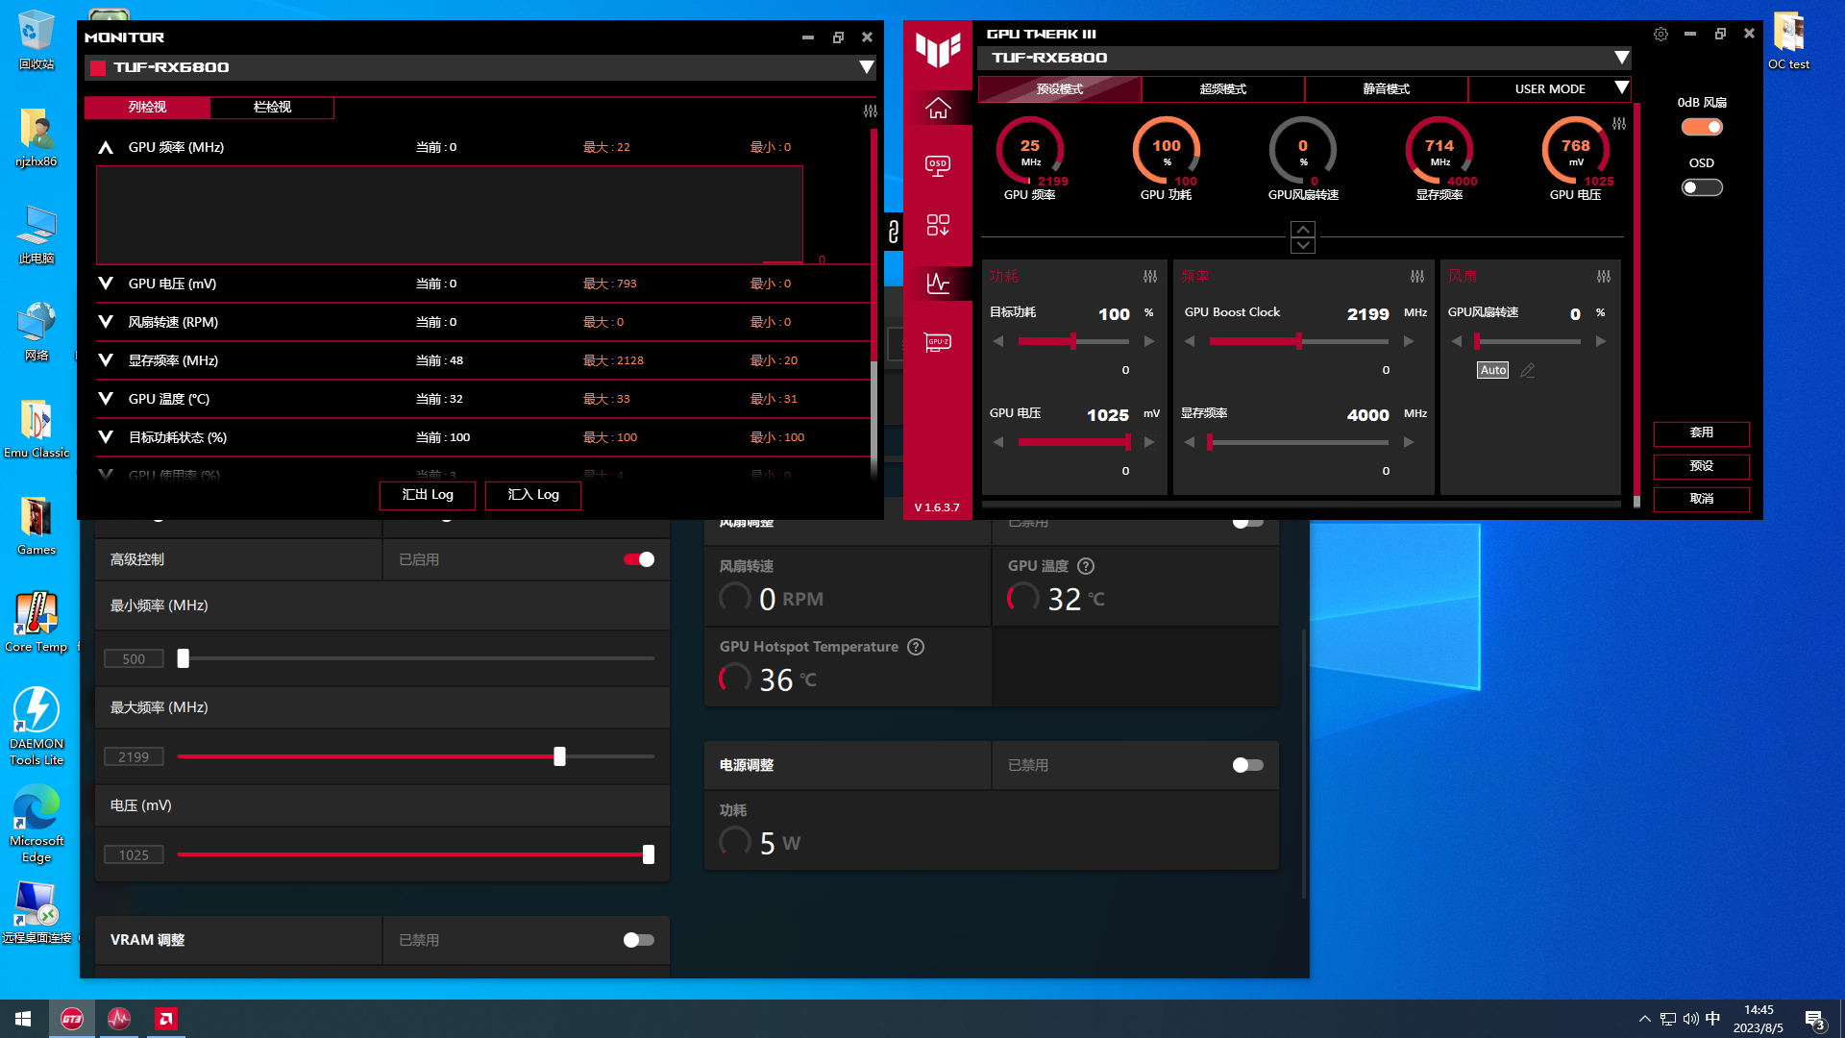Expand the target power status (%) row
The image size is (1845, 1038).
[x=106, y=437]
